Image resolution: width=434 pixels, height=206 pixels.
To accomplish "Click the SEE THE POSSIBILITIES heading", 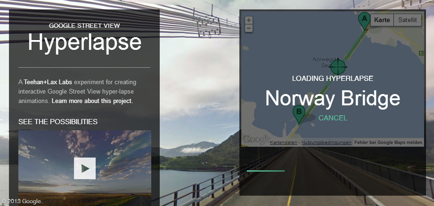I will [58, 121].
